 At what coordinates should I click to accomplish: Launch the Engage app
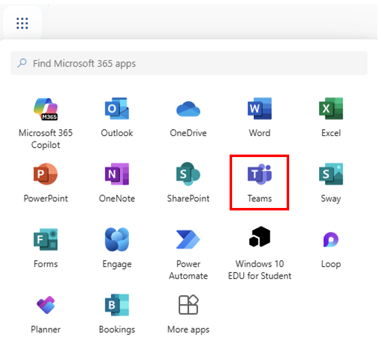point(117,241)
